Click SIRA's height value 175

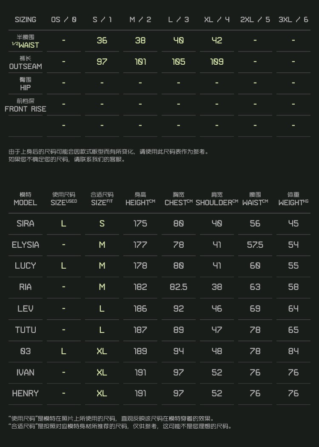click(x=140, y=223)
